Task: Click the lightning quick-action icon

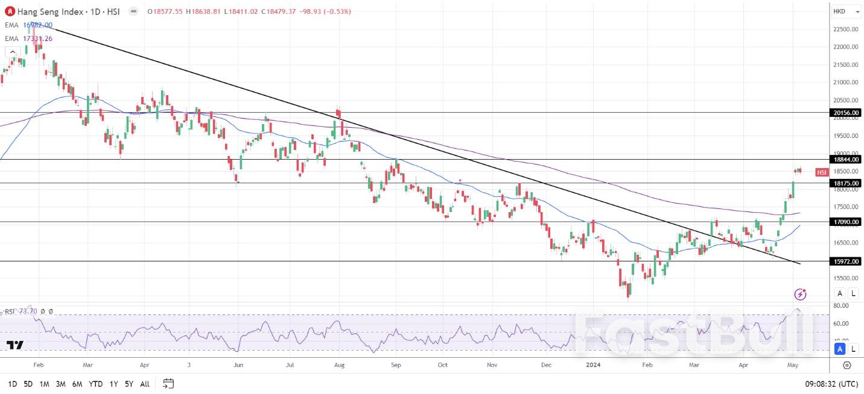Action: 799,294
